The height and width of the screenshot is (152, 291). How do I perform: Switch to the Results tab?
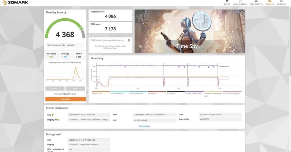pos(270,3)
